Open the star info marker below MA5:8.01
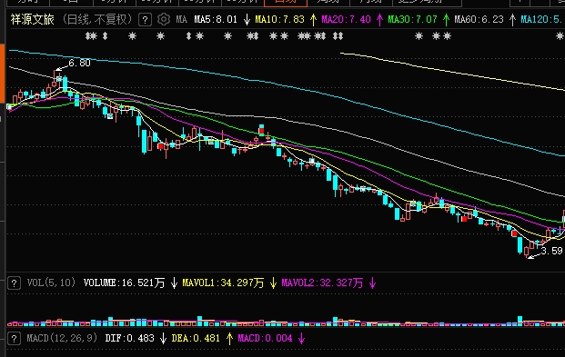Screen dimensions: 565x357 point(227,36)
